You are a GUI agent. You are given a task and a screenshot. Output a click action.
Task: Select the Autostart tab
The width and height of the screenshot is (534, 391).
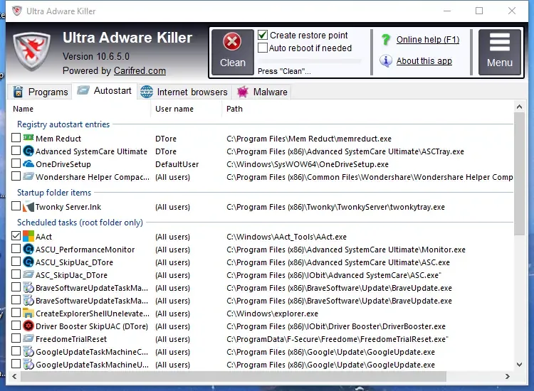(104, 91)
